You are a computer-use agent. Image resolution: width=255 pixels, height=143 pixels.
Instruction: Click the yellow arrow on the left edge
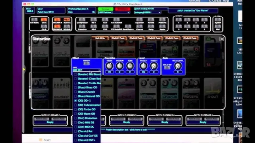coord(24,70)
